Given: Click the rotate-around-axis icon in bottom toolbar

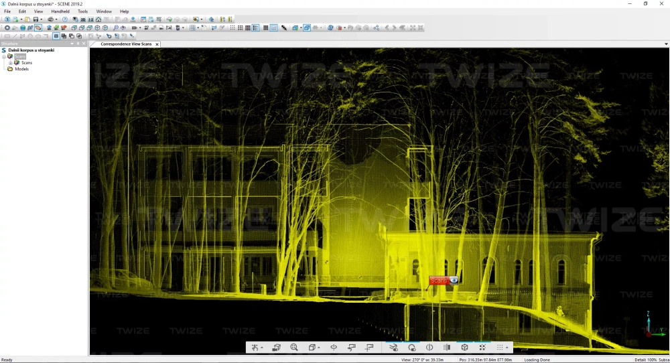Looking at the screenshot, I should tap(333, 348).
